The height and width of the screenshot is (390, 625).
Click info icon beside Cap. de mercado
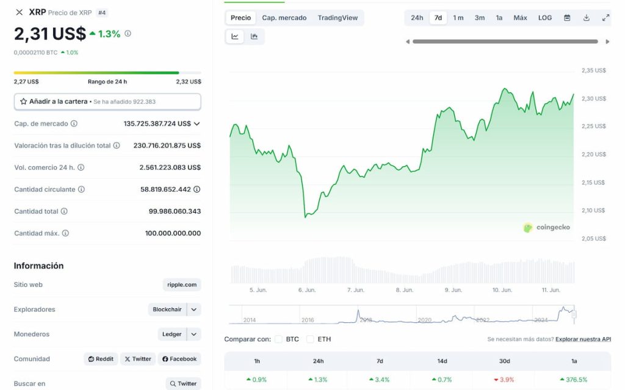tap(74, 124)
